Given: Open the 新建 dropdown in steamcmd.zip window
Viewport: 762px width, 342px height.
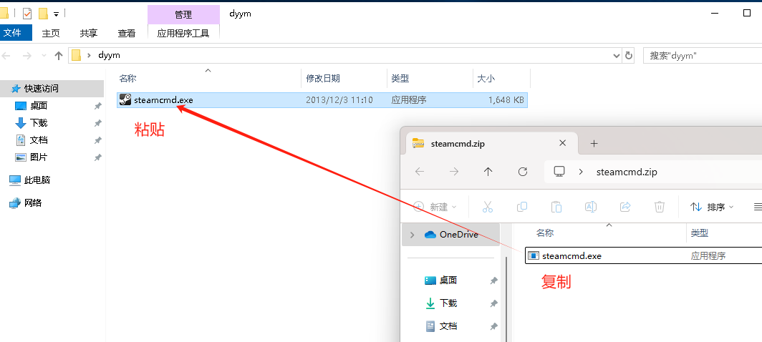Looking at the screenshot, I should [x=435, y=207].
